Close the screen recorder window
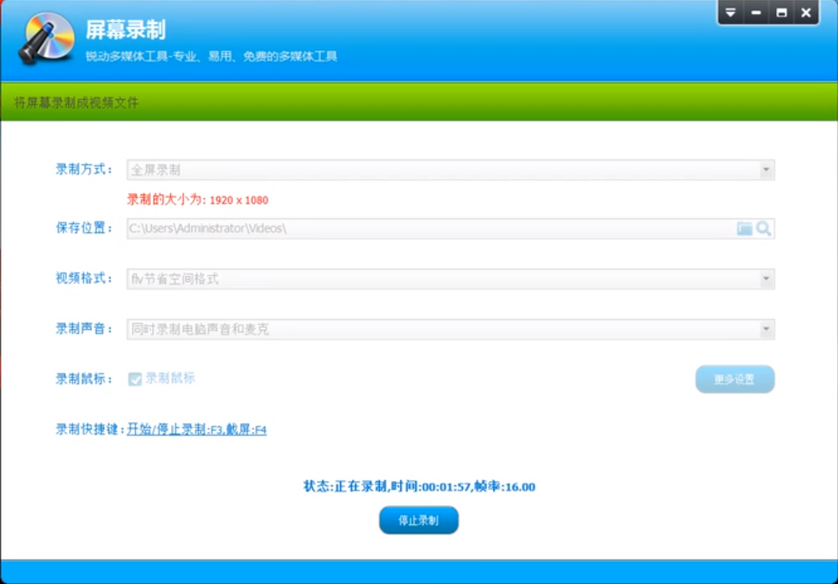 tap(806, 13)
